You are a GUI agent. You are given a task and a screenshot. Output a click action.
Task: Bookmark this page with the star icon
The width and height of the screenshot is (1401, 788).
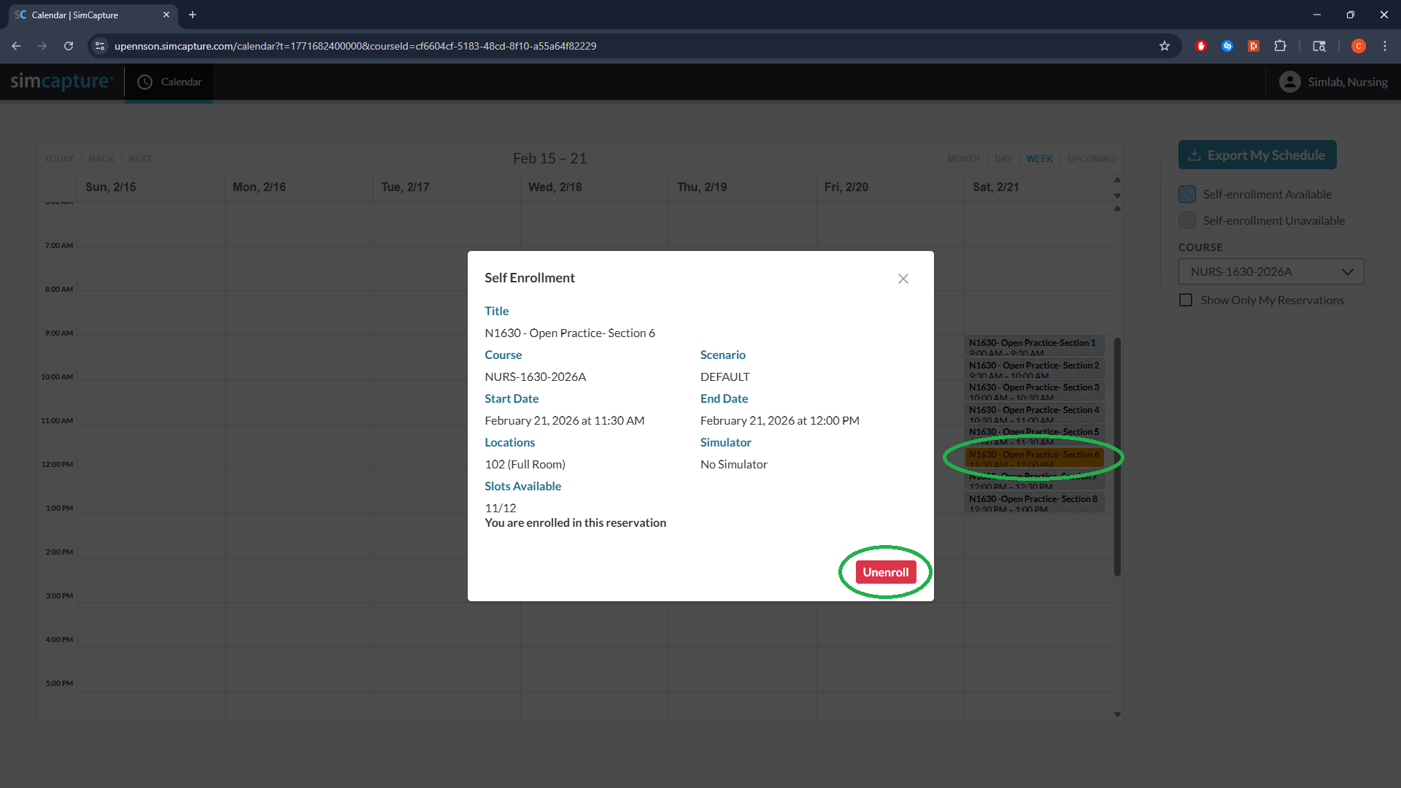pyautogui.click(x=1165, y=46)
